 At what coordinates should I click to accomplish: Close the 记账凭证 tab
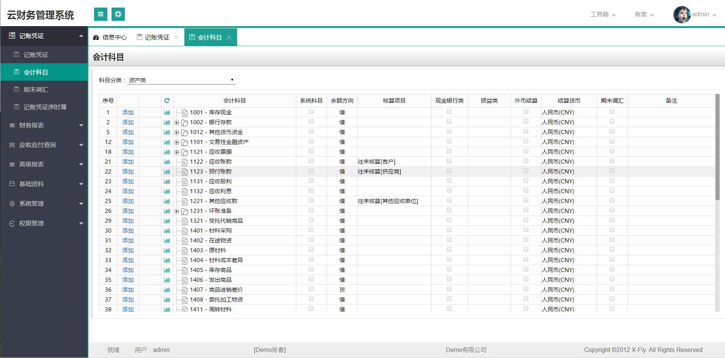point(176,37)
